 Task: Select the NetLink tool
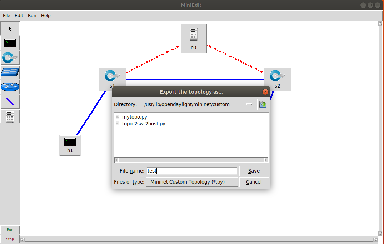point(10,101)
